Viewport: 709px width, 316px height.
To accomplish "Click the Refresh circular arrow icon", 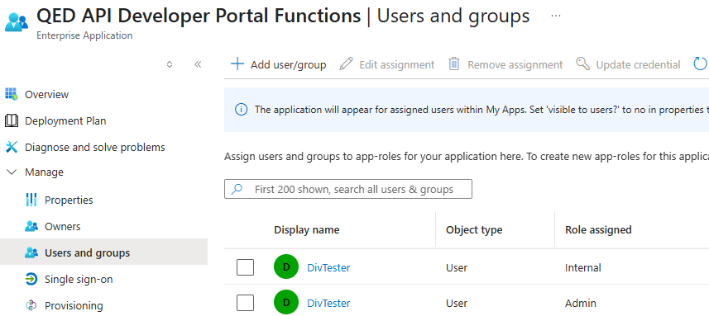I will [x=701, y=64].
